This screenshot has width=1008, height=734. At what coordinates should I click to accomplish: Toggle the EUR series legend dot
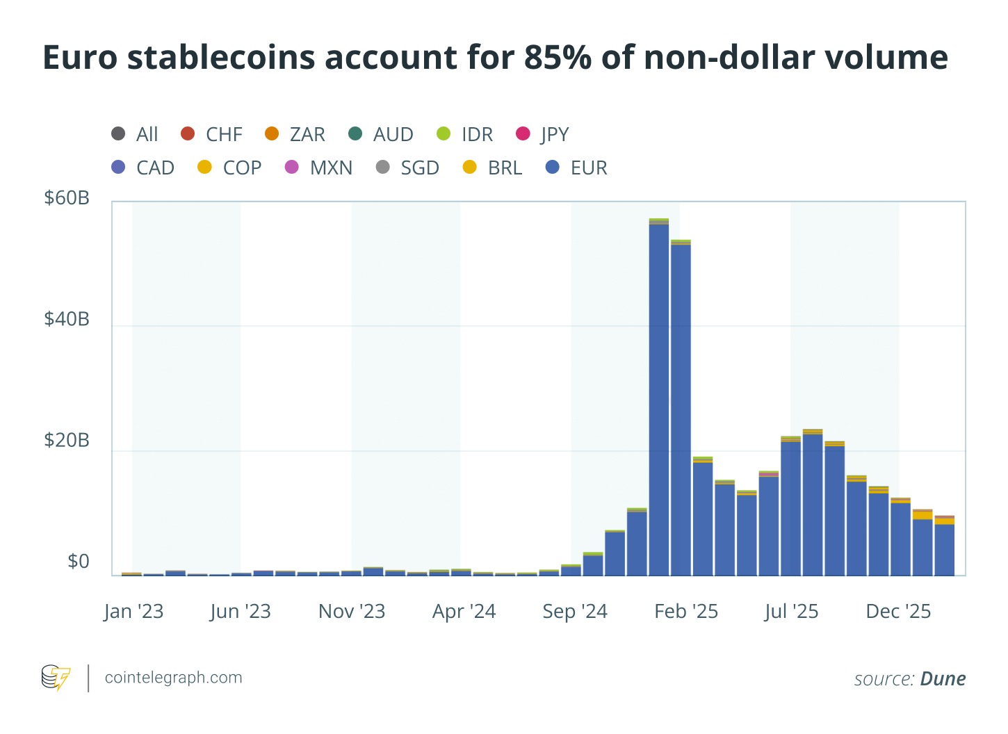(x=553, y=168)
